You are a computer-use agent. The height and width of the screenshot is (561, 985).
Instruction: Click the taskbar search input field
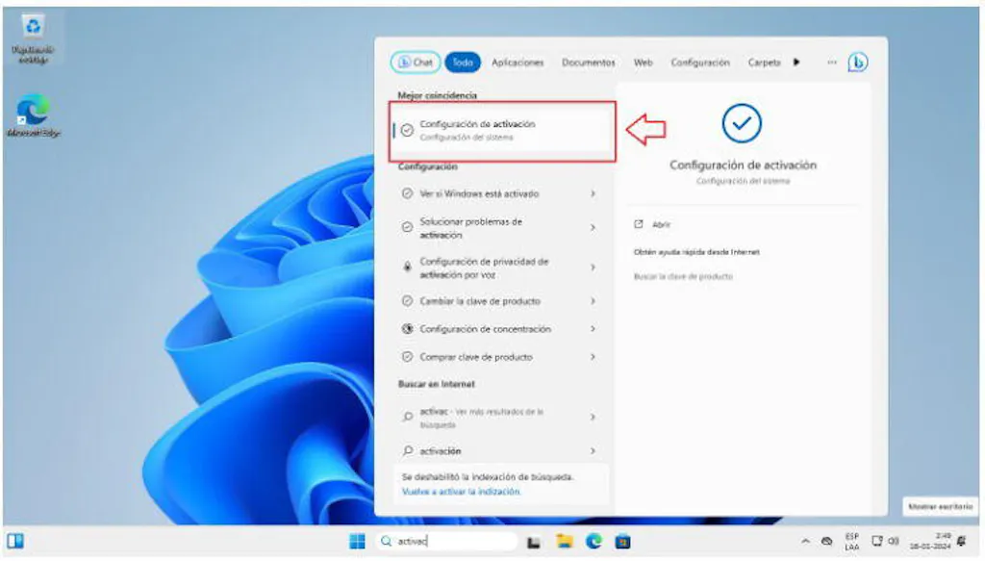point(446,542)
